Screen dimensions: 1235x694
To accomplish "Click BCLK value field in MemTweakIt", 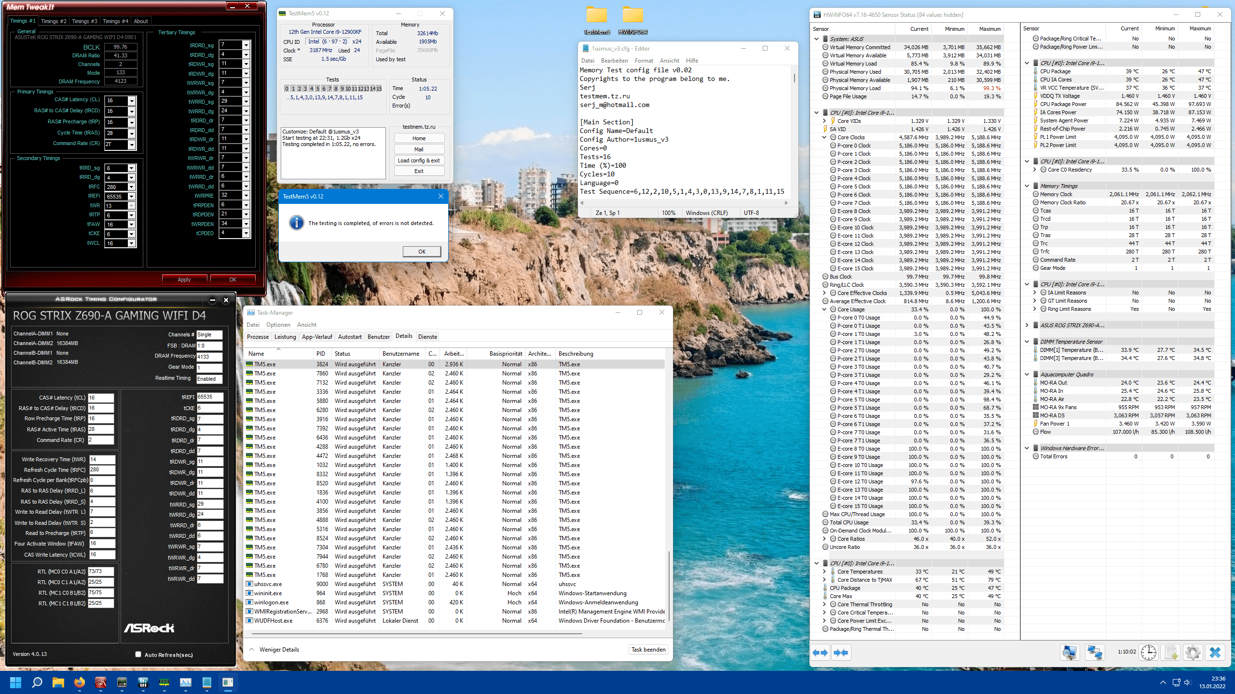I will click(121, 47).
